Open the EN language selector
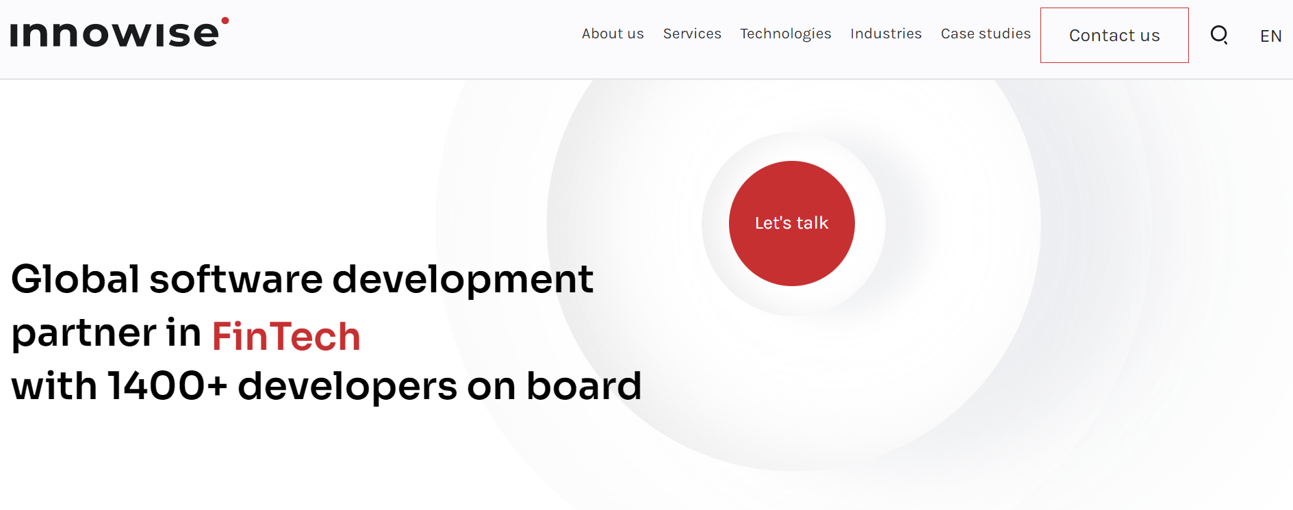The image size is (1293, 510). 1271,36
